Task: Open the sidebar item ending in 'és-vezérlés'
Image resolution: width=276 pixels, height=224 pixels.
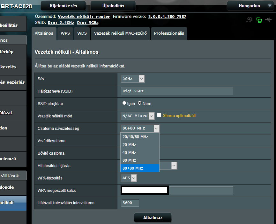Action: [x=13, y=83]
